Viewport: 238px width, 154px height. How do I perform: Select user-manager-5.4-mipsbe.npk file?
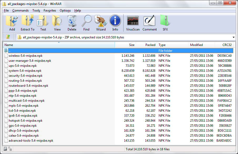point(30,61)
